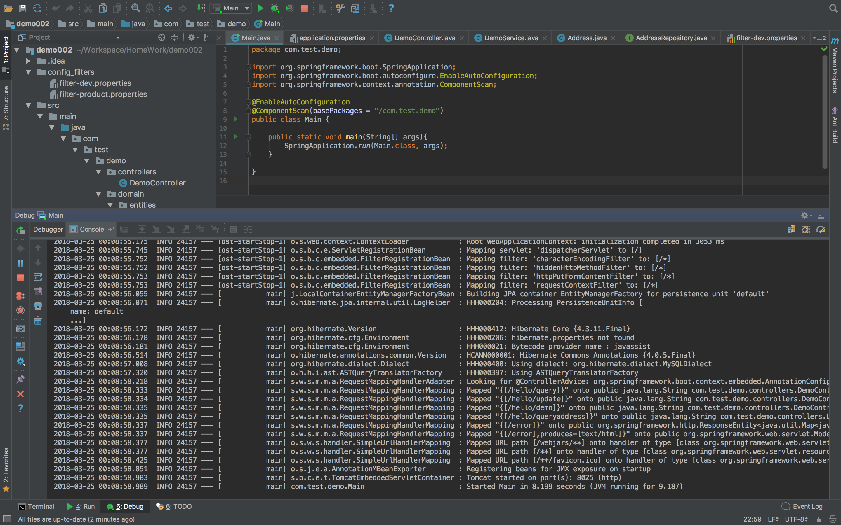
Task: Open Debug panel gear settings dropdown
Action: click(806, 215)
